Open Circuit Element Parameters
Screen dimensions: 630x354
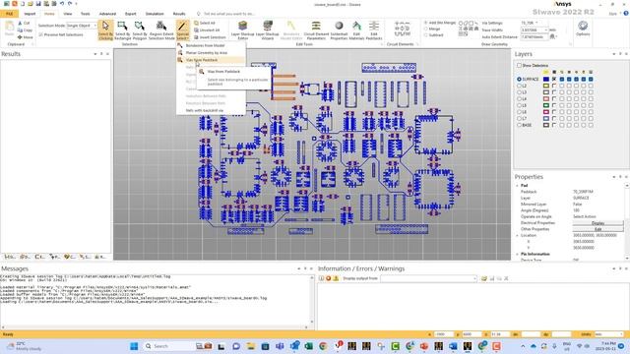click(316, 30)
